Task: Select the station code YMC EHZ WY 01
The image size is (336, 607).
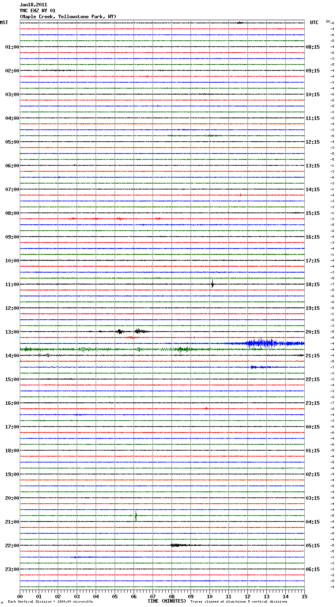Action: pos(38,11)
